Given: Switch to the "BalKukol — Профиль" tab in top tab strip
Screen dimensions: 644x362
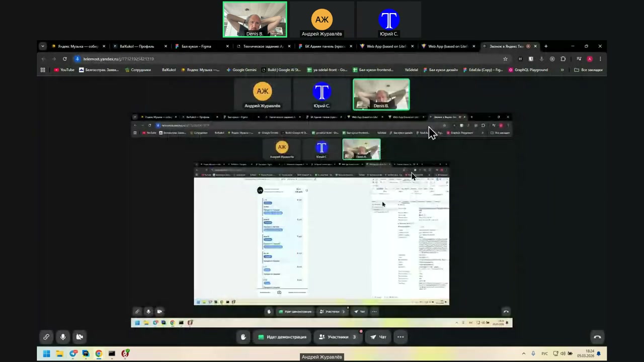Looking at the screenshot, I should [137, 46].
